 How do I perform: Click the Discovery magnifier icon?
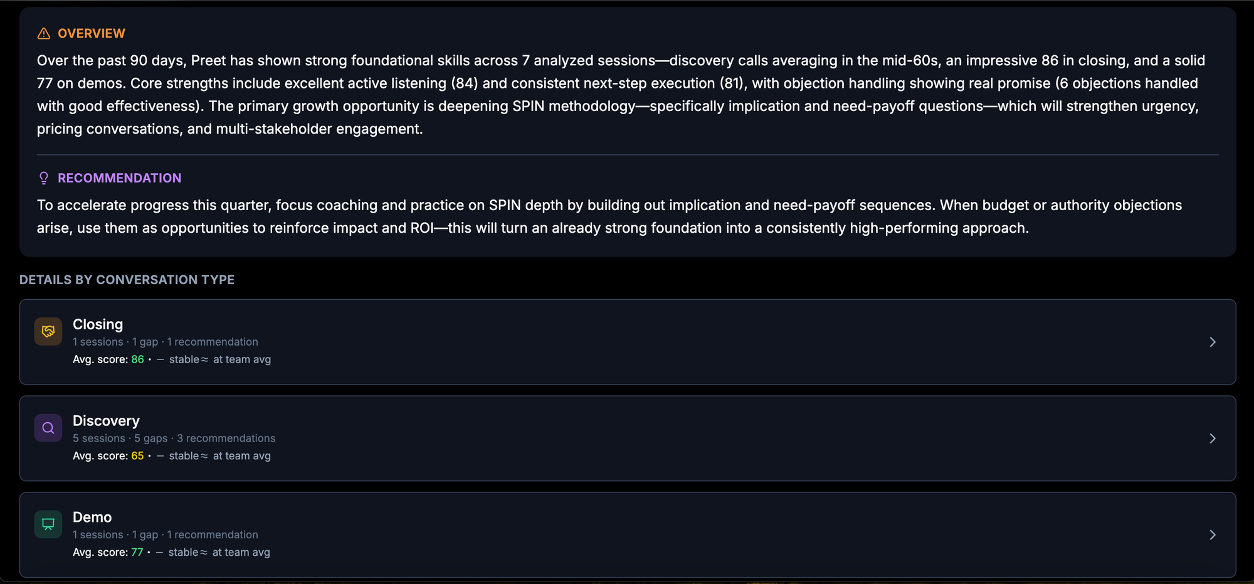click(x=48, y=428)
